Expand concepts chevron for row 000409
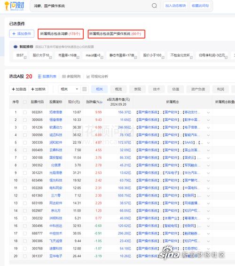Image resolution: width=235 pixels, height=266 pixels. click(x=208, y=150)
